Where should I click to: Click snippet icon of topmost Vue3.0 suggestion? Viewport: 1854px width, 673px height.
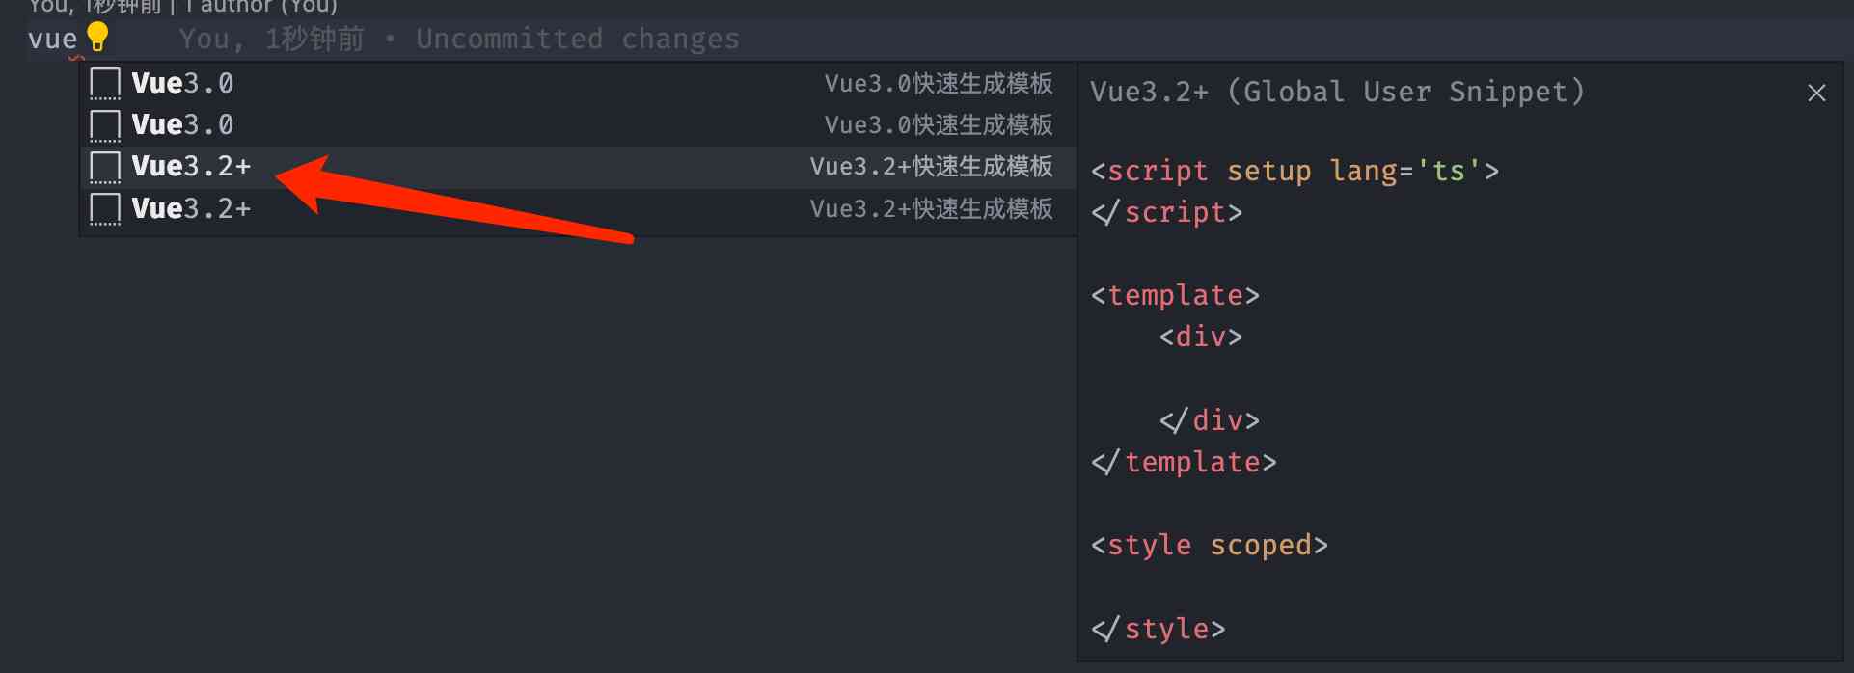105,84
